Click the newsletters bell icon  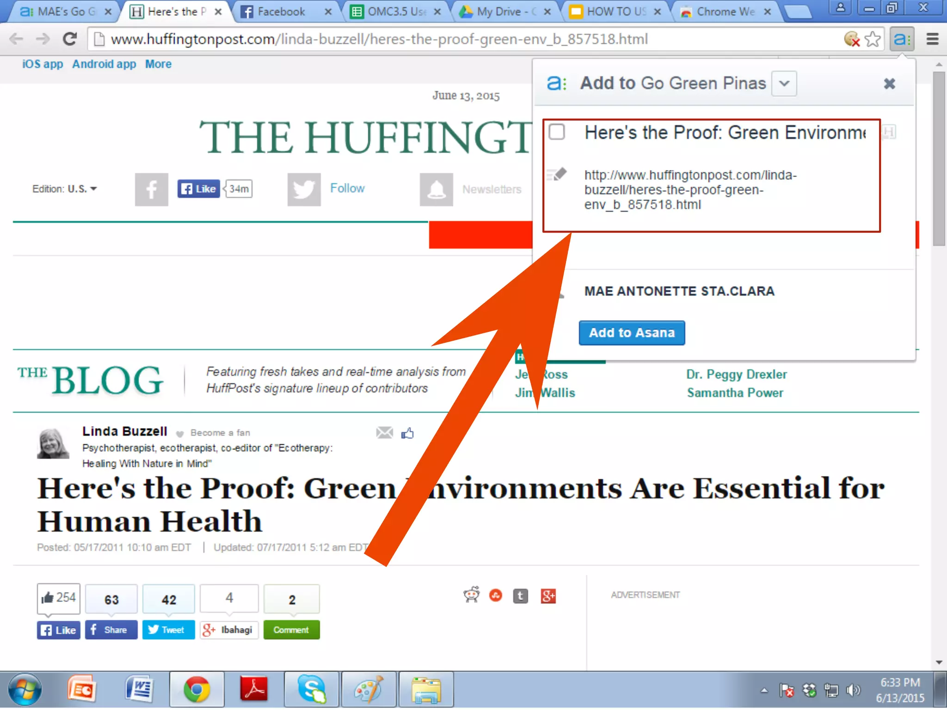click(436, 189)
